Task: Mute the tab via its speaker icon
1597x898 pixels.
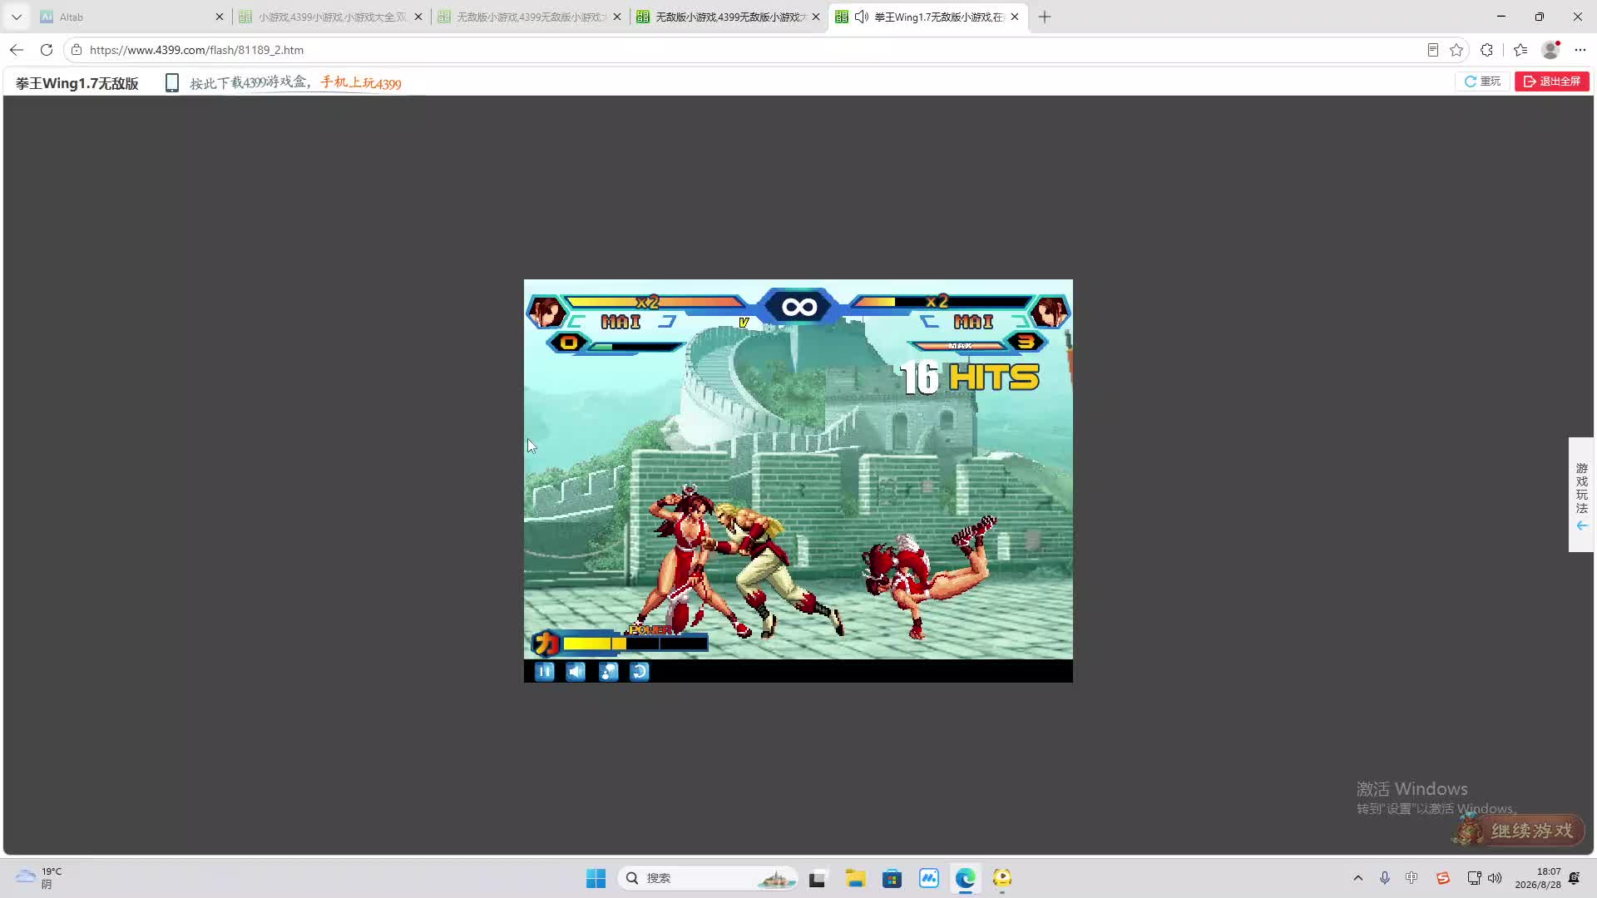Action: pyautogui.click(x=862, y=17)
